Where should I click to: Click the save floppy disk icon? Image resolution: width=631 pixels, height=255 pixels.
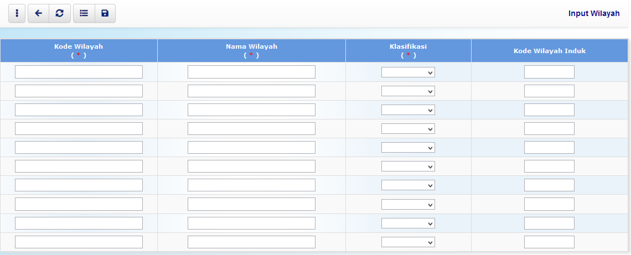(x=105, y=13)
